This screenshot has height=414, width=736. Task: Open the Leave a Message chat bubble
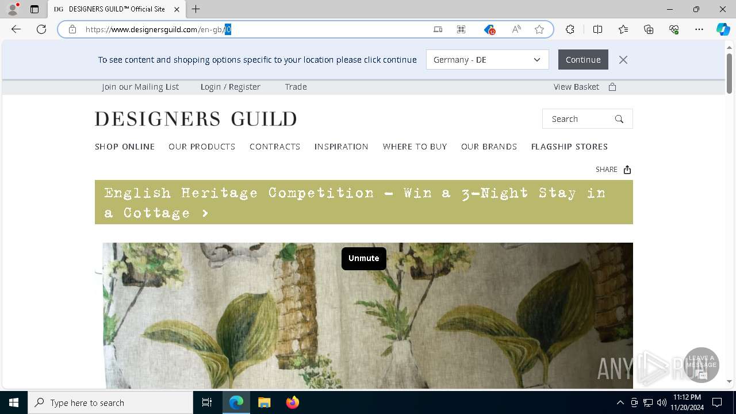click(701, 365)
